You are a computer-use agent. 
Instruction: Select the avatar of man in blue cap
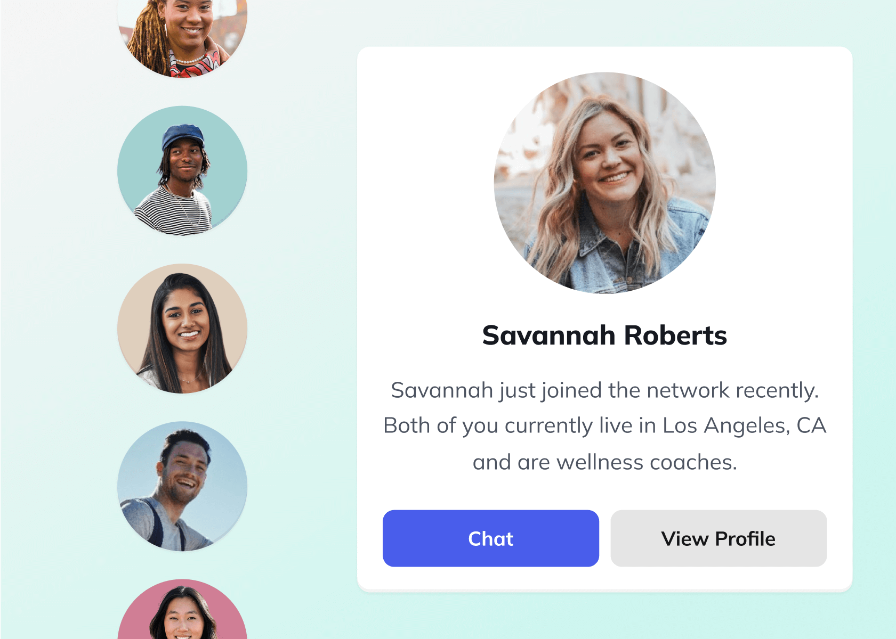[182, 170]
